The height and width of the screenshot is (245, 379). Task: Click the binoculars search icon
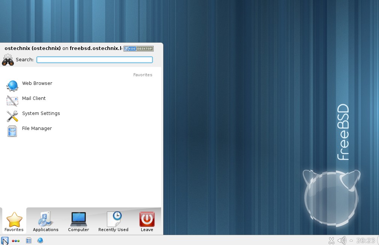8,60
